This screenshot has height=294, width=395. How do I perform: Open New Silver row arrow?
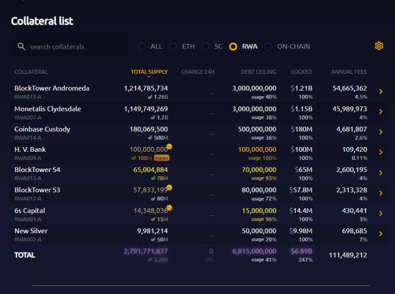tap(381, 234)
